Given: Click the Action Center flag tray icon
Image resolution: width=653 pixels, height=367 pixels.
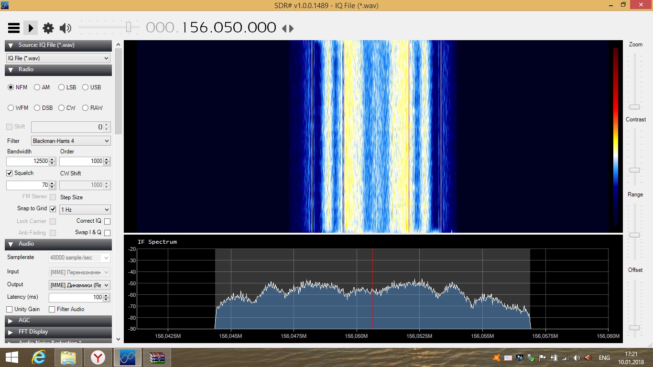Looking at the screenshot, I should click(x=543, y=358).
